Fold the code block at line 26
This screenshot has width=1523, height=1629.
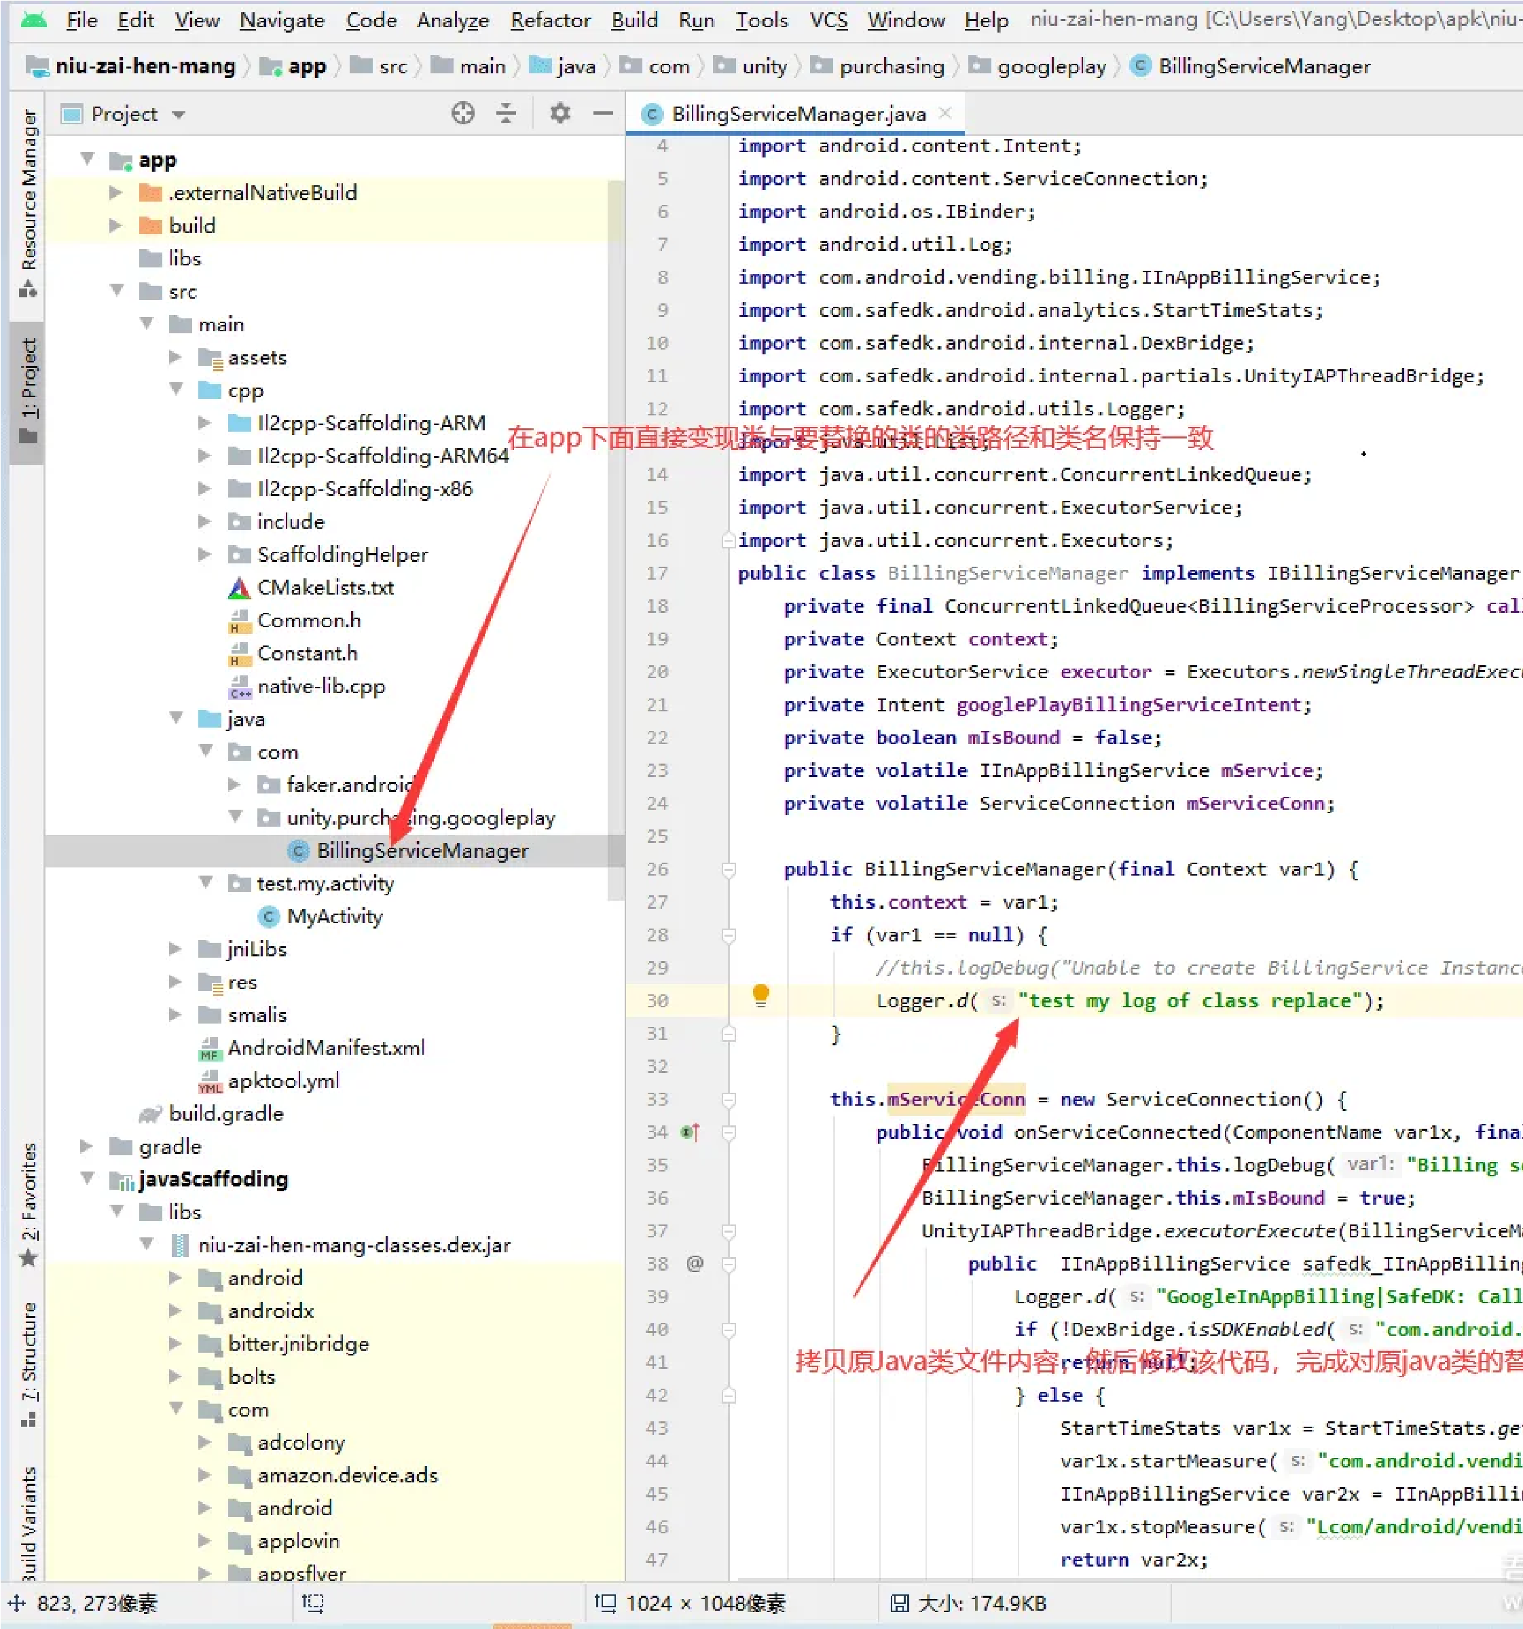coord(728,869)
